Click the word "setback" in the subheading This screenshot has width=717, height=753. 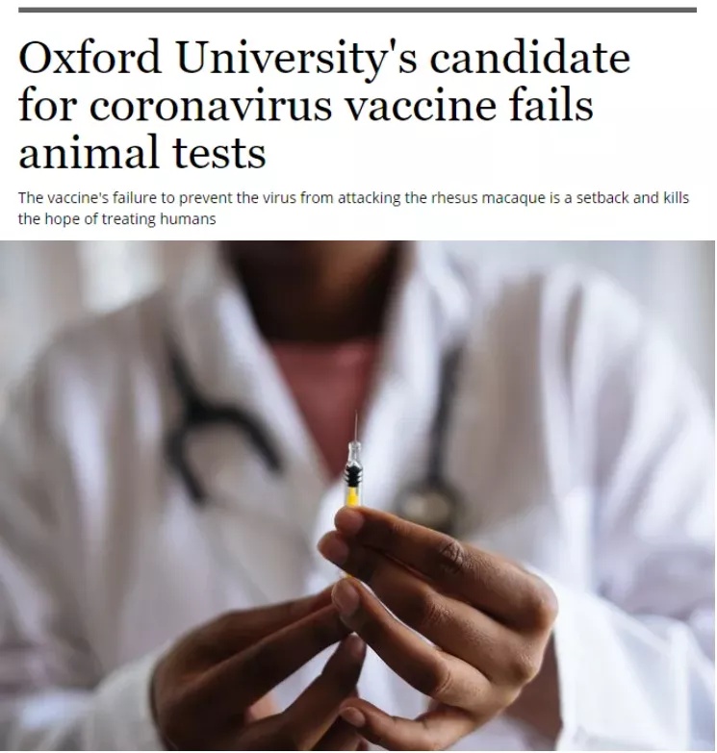(x=602, y=197)
